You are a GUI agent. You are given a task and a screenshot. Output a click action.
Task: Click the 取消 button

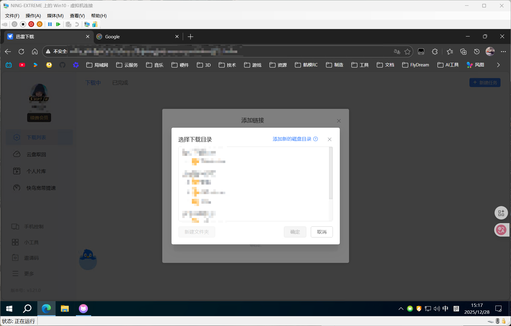coord(322,232)
